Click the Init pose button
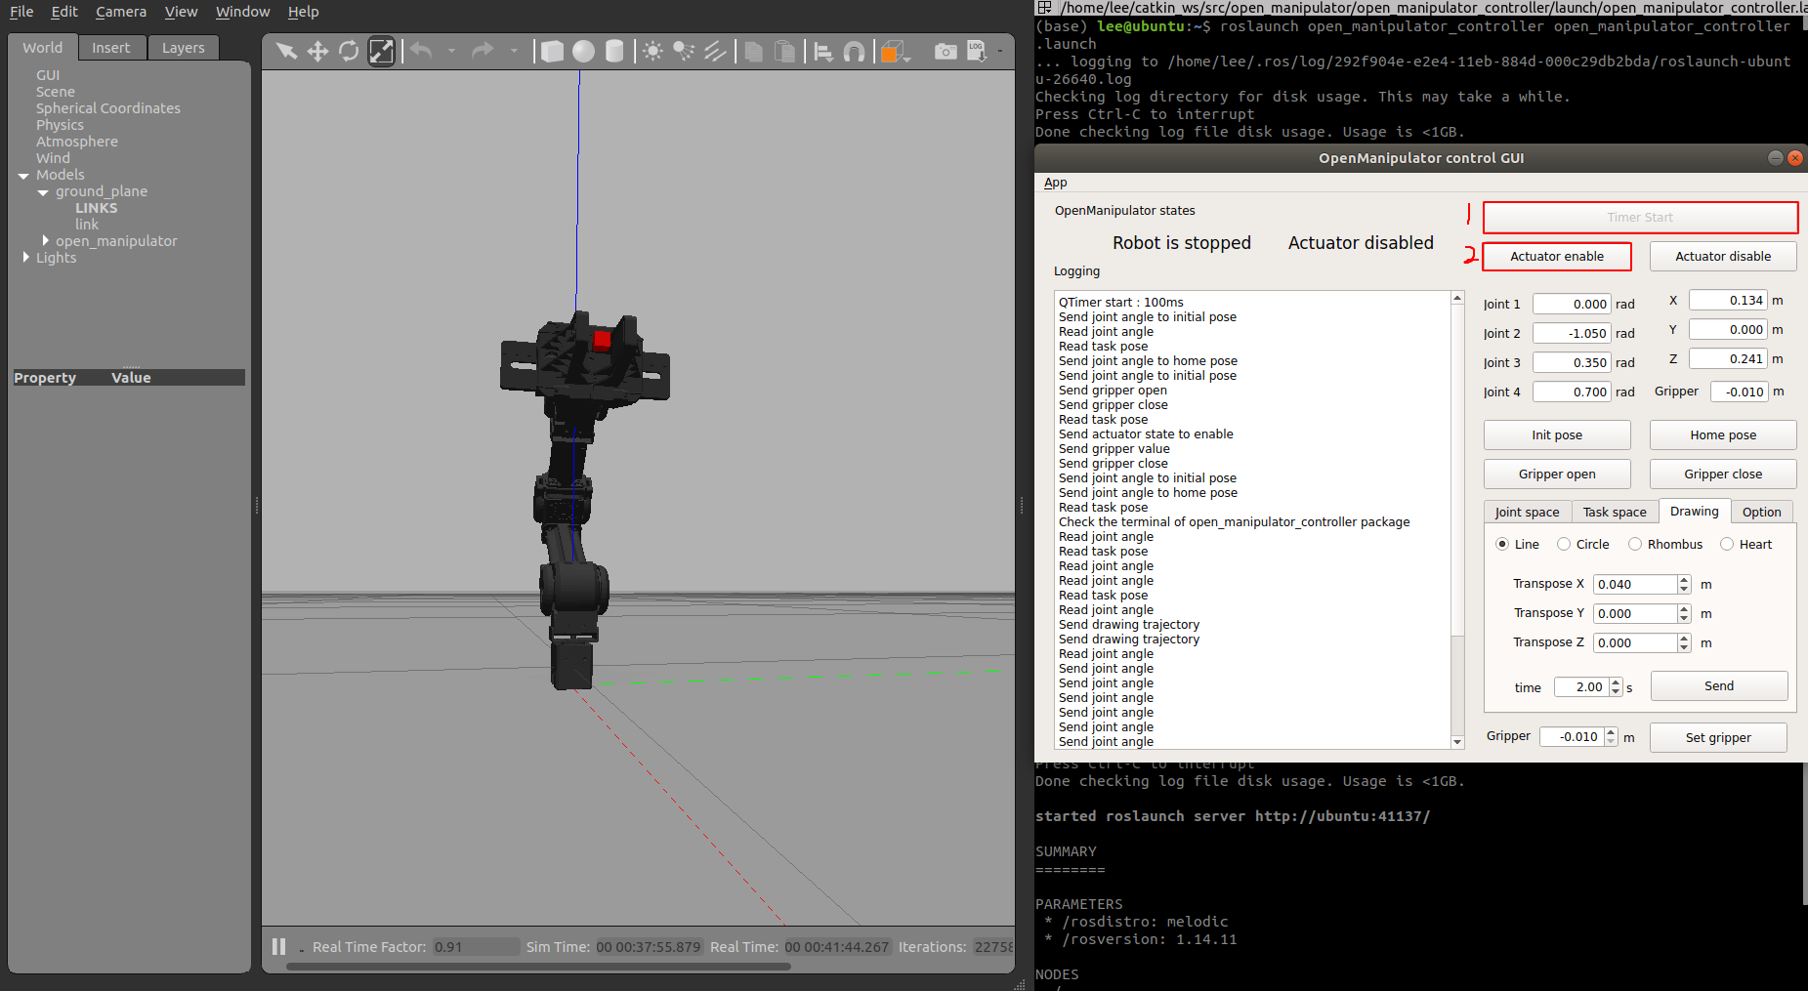This screenshot has width=1808, height=991. pyautogui.click(x=1557, y=435)
